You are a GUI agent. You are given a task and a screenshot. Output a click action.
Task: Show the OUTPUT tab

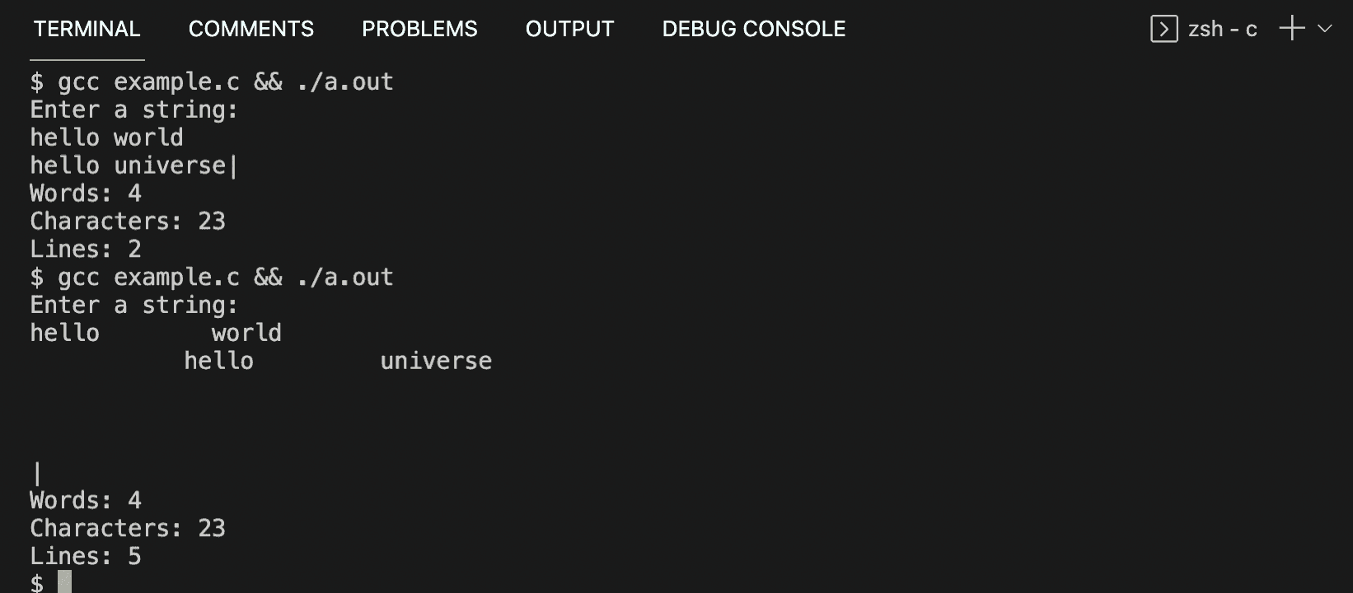569,29
